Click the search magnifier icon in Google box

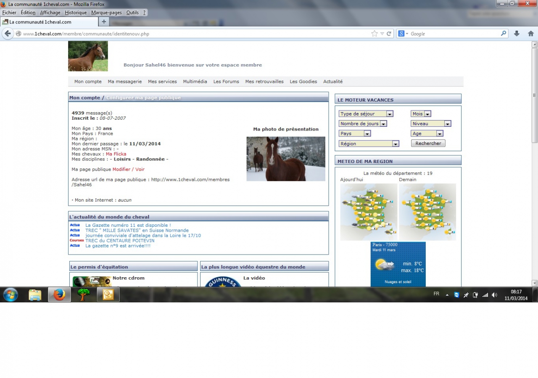[x=503, y=34]
